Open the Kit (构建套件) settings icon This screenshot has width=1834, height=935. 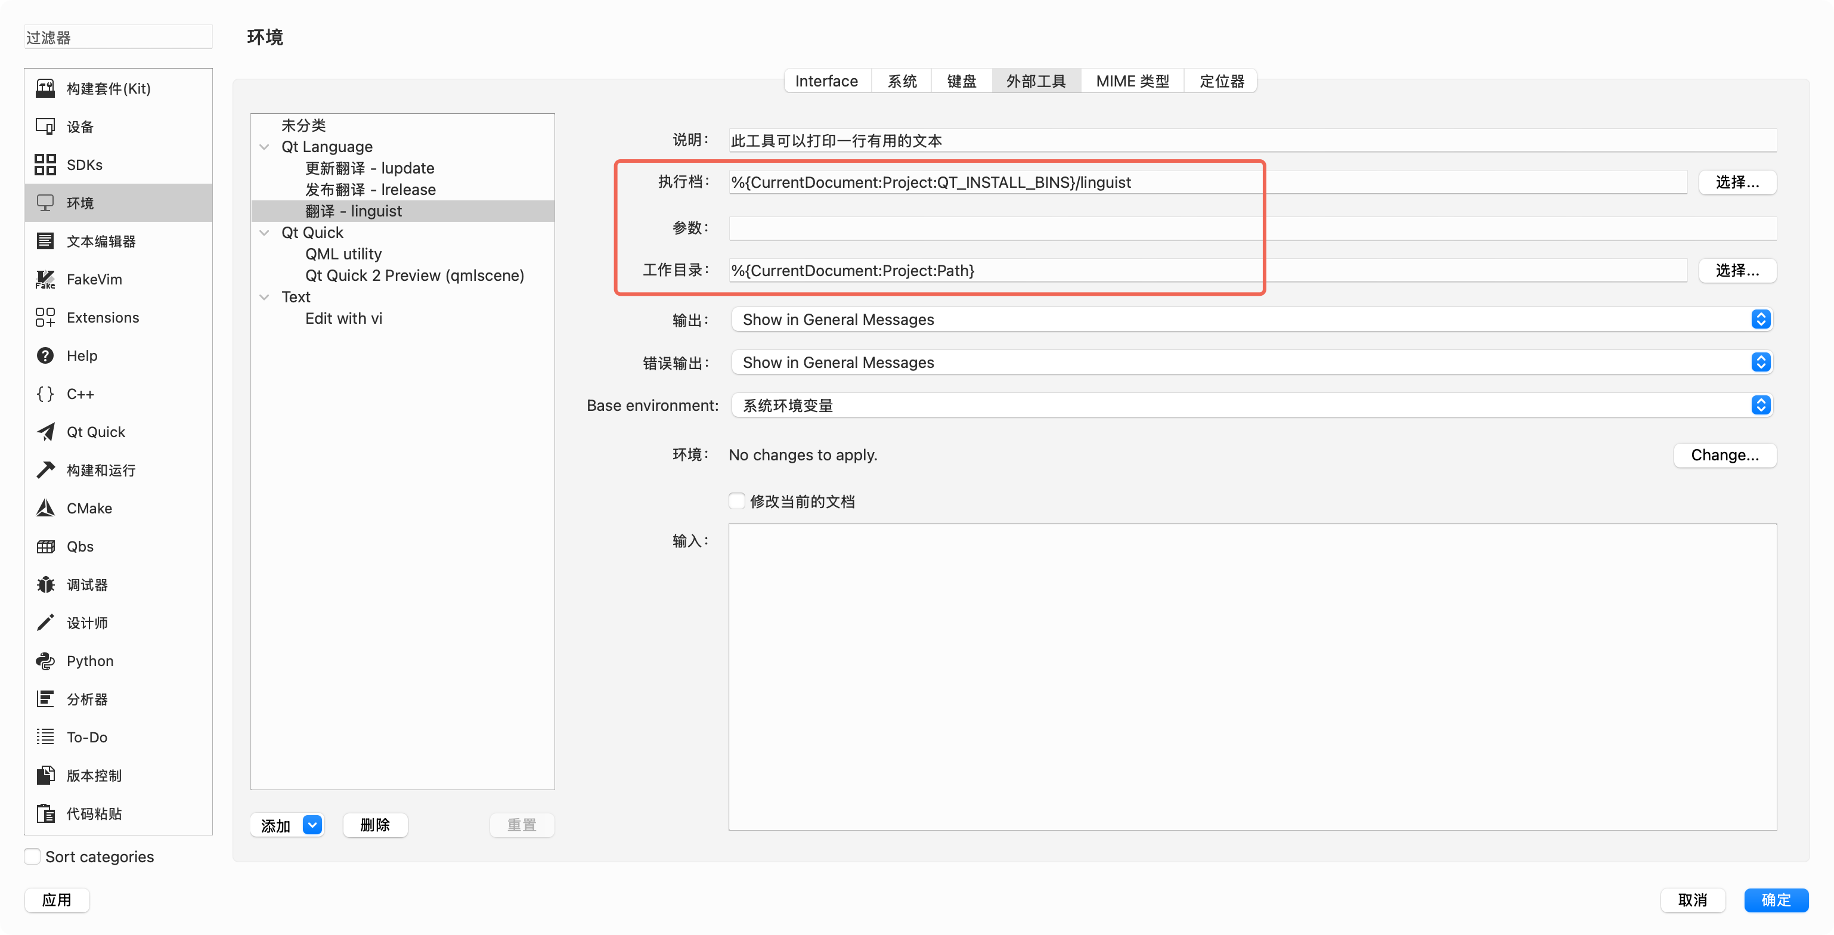coord(45,88)
